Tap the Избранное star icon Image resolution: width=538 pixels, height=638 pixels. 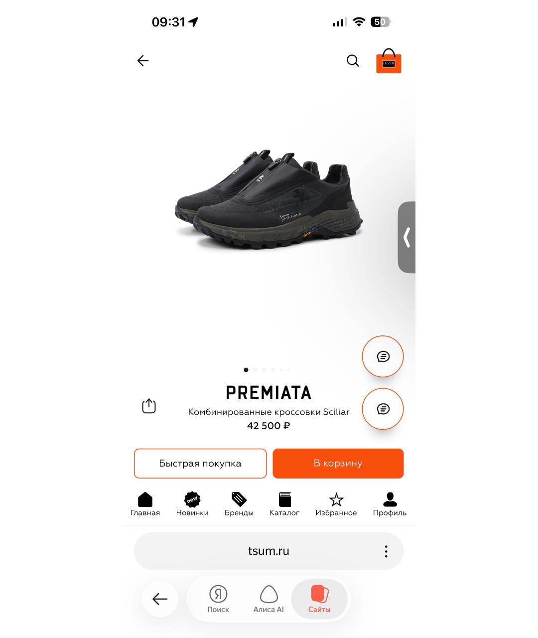click(x=336, y=499)
